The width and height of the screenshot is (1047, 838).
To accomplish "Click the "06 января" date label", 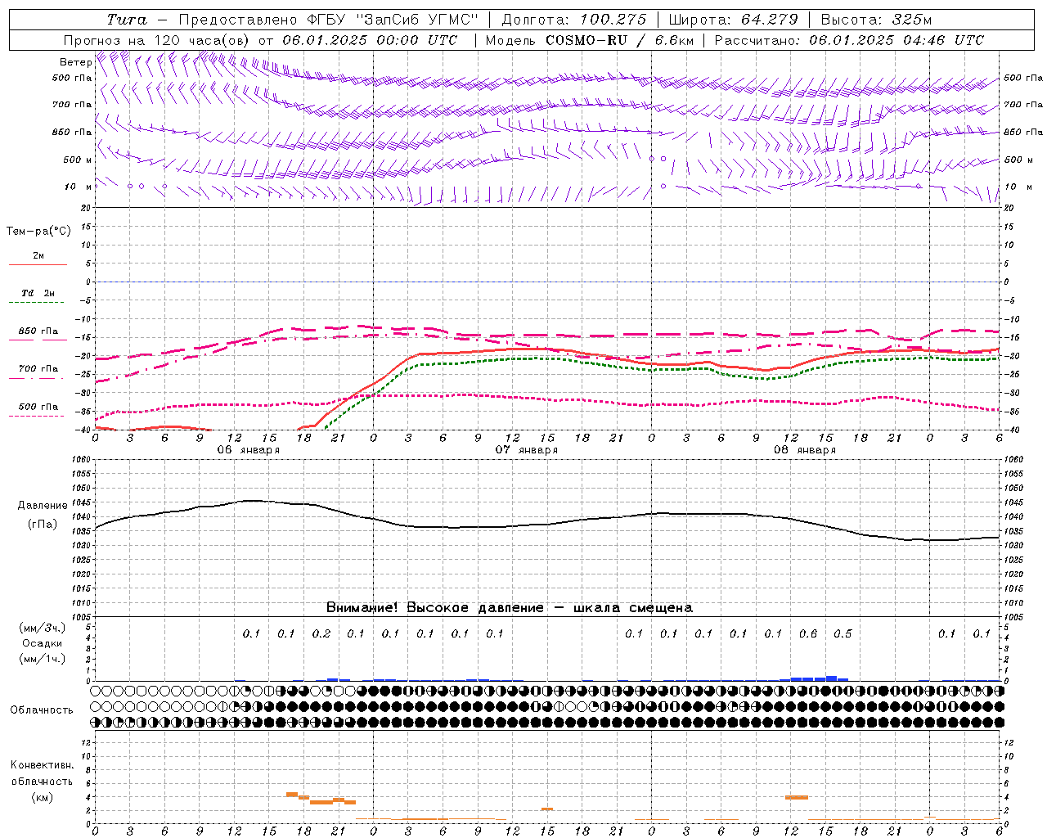I will [249, 450].
